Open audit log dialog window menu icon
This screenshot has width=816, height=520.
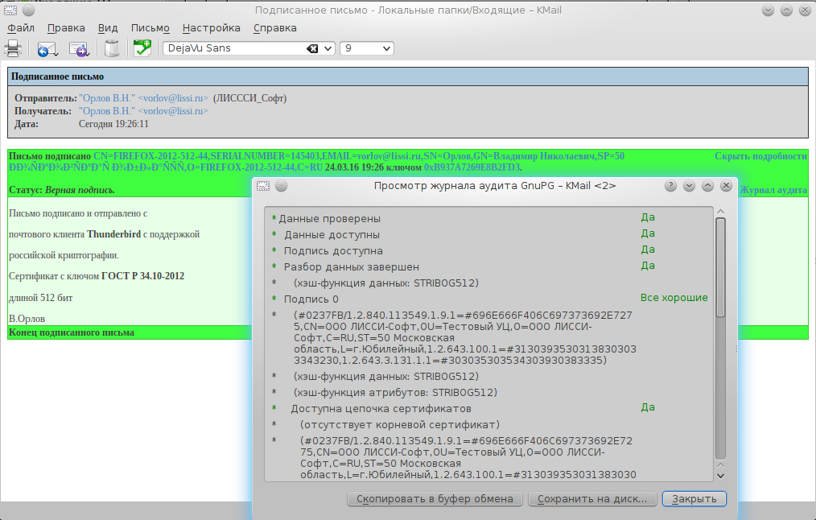pos(263,186)
